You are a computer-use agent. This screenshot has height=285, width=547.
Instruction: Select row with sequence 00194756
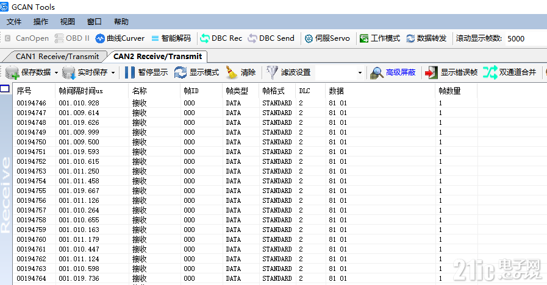pyautogui.click(x=245, y=201)
